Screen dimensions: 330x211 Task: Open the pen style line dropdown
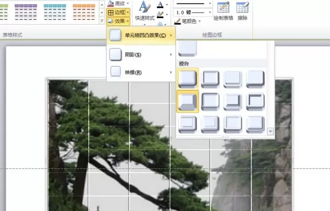[193, 4]
